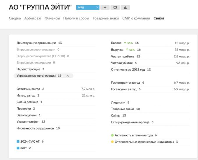Switch to the Арбитраж tab
The height and width of the screenshot is (160, 198).
coord(33,18)
